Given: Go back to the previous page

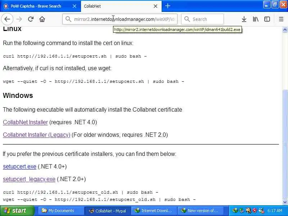Looking at the screenshot, I should 7,19.
